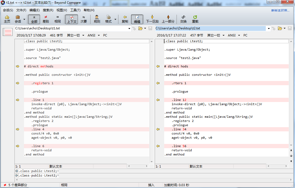Image resolution: width=295 pixels, height=188 pixels.
Task: Swap sides using the 交换 icon
Action: (183, 19)
